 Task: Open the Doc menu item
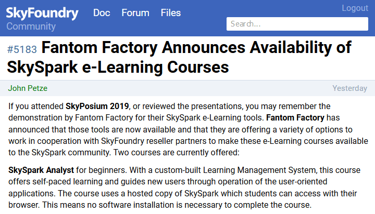coord(102,13)
